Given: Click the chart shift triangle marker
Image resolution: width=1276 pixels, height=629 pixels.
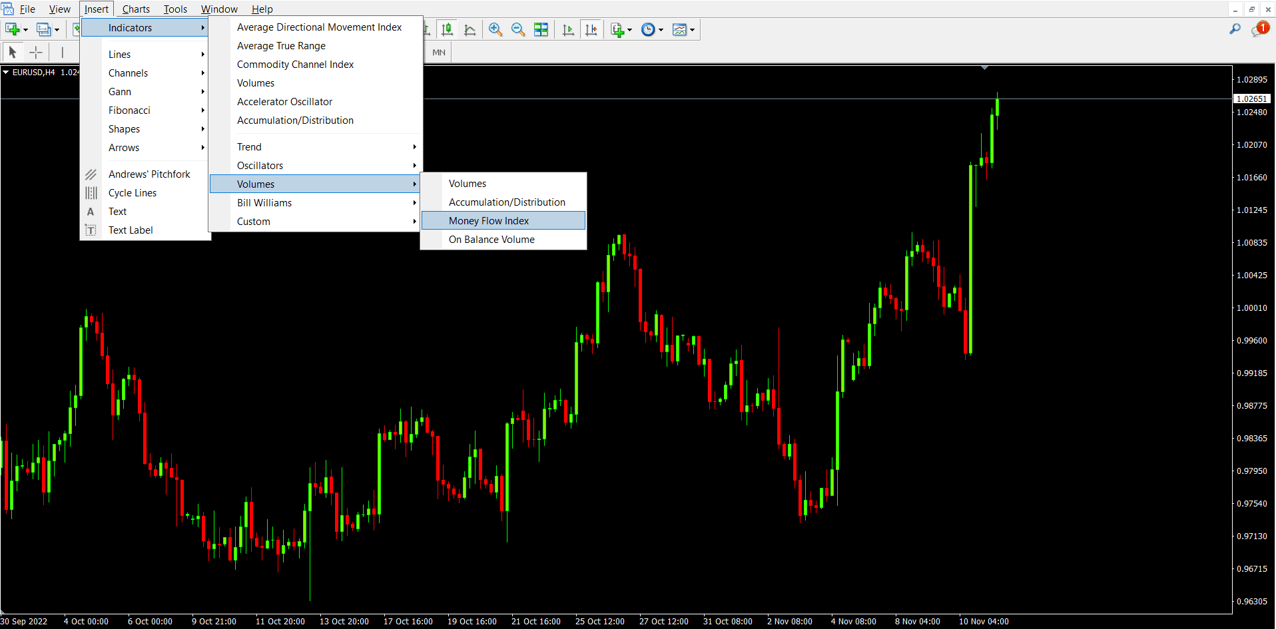Looking at the screenshot, I should coord(984,67).
